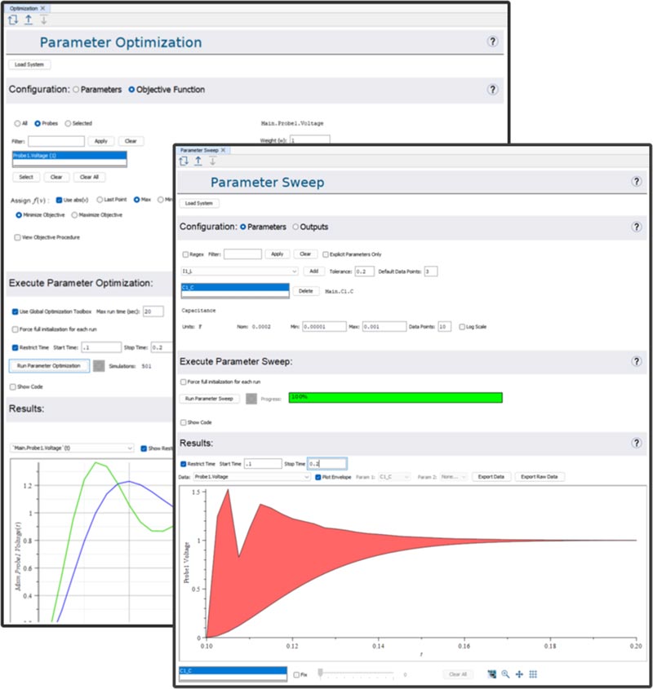
Task: Open the Main.Probe1.Voltage results dropdown
Action: (x=72, y=448)
